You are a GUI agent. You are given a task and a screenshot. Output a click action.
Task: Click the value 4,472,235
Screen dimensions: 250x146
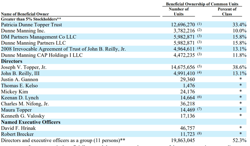(x=184, y=55)
